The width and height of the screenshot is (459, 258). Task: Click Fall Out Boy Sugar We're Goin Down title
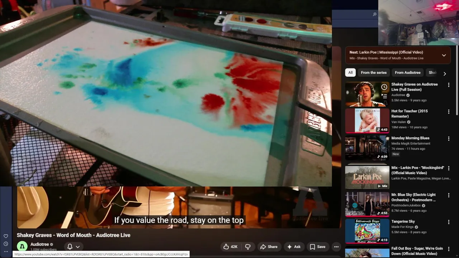417,251
